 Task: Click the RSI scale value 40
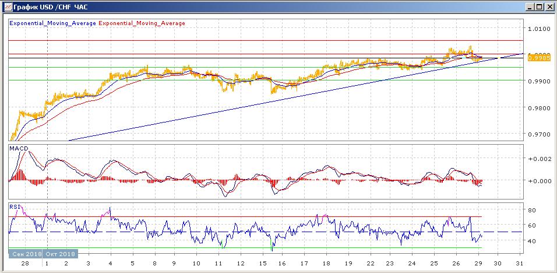click(533, 241)
